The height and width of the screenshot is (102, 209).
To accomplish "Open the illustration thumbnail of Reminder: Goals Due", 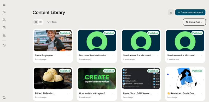I will click(x=185, y=79).
